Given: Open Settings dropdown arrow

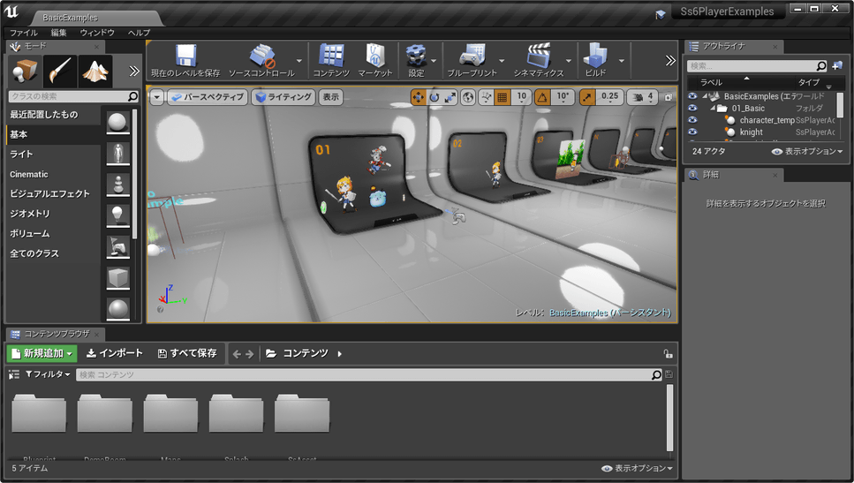Looking at the screenshot, I should [x=434, y=60].
